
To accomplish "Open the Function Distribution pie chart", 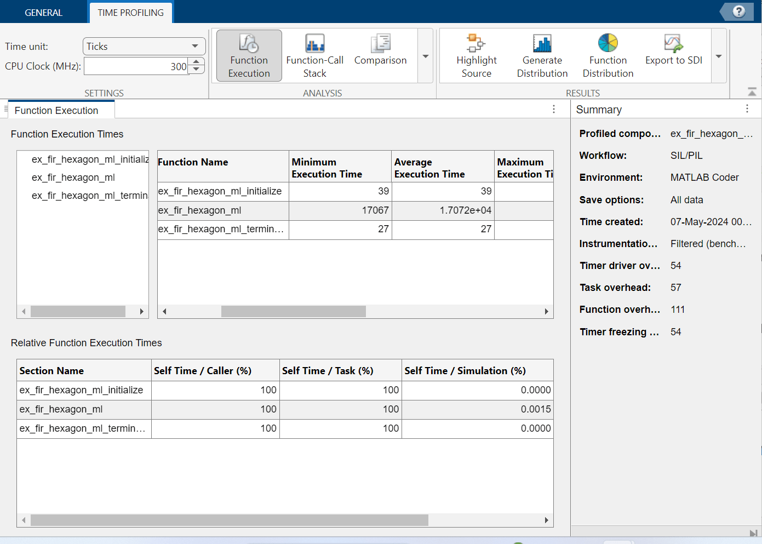I will point(608,44).
